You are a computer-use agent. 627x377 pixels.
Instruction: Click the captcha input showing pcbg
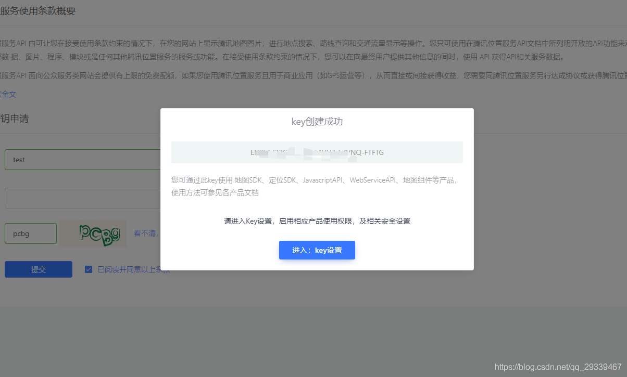coord(30,233)
